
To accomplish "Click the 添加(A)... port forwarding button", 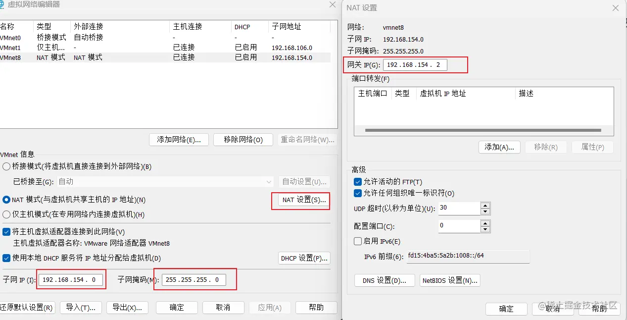I will pos(499,147).
